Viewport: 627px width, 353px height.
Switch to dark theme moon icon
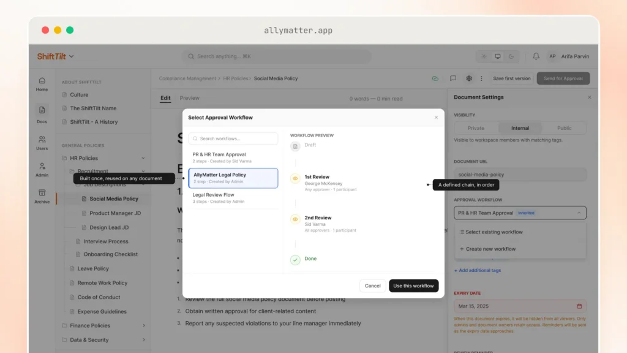pos(511,56)
